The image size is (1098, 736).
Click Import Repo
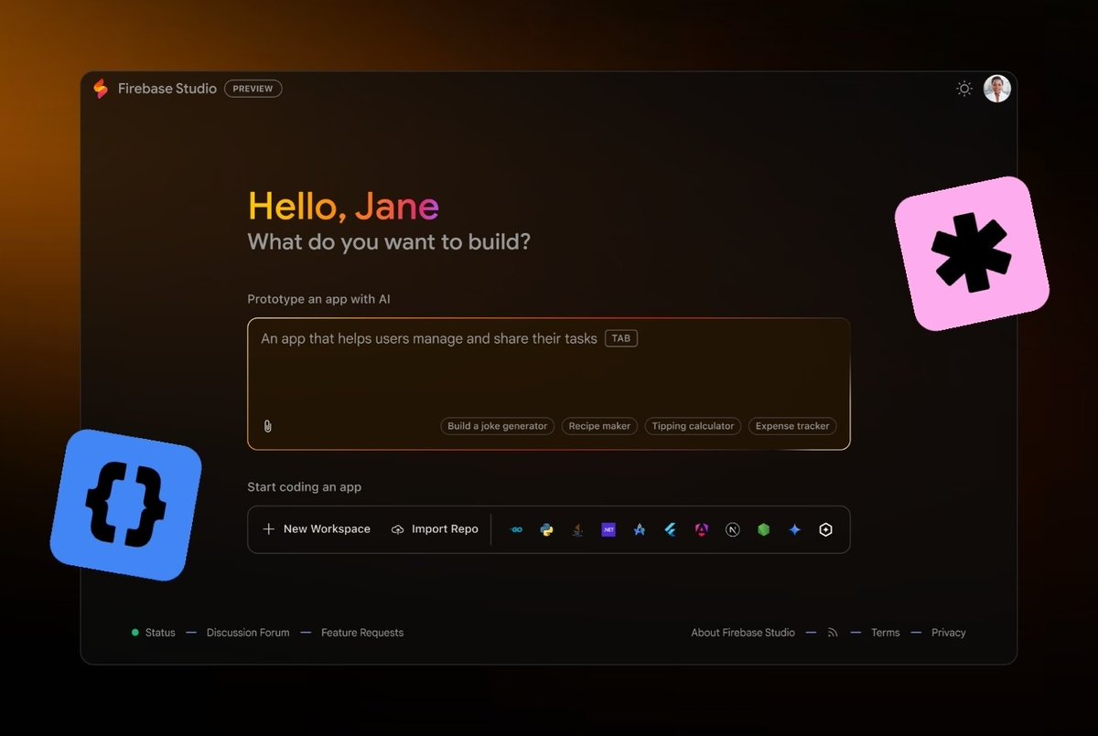tap(435, 529)
